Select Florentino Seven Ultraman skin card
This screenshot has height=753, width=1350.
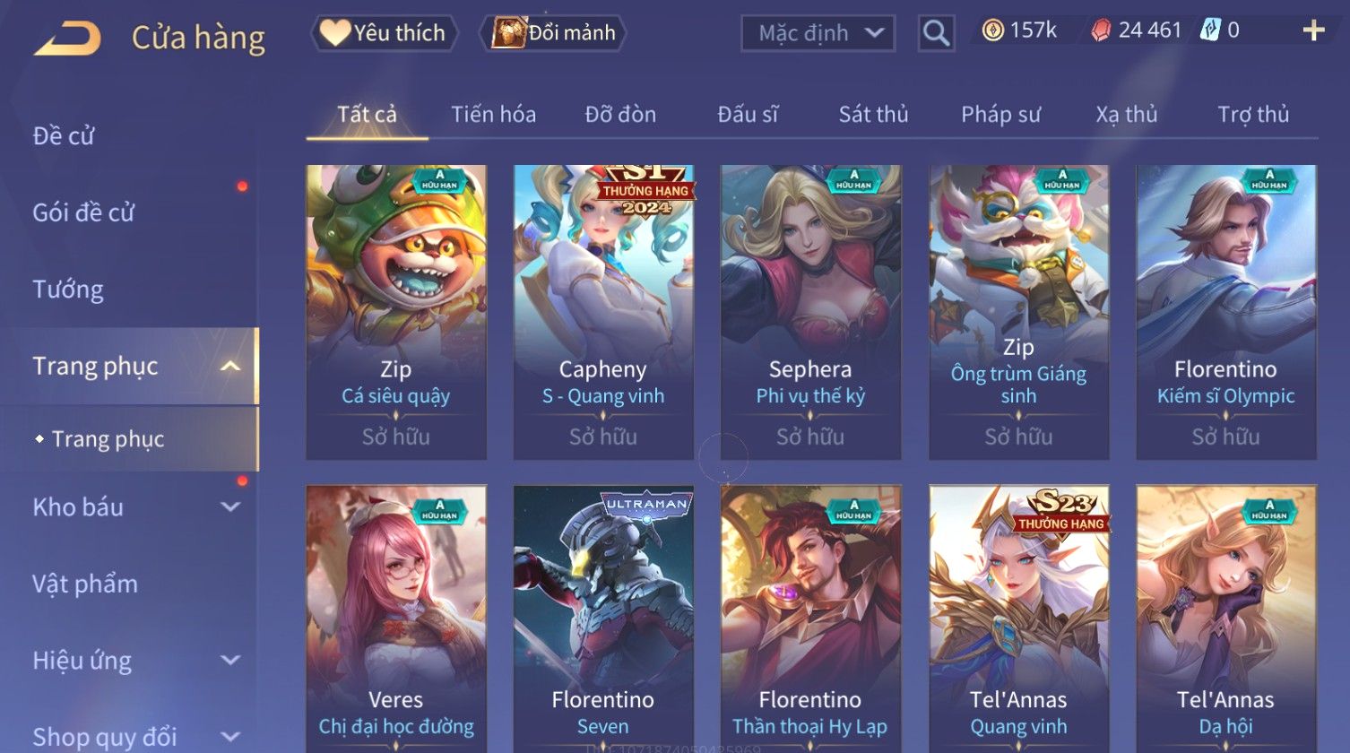[603, 619]
